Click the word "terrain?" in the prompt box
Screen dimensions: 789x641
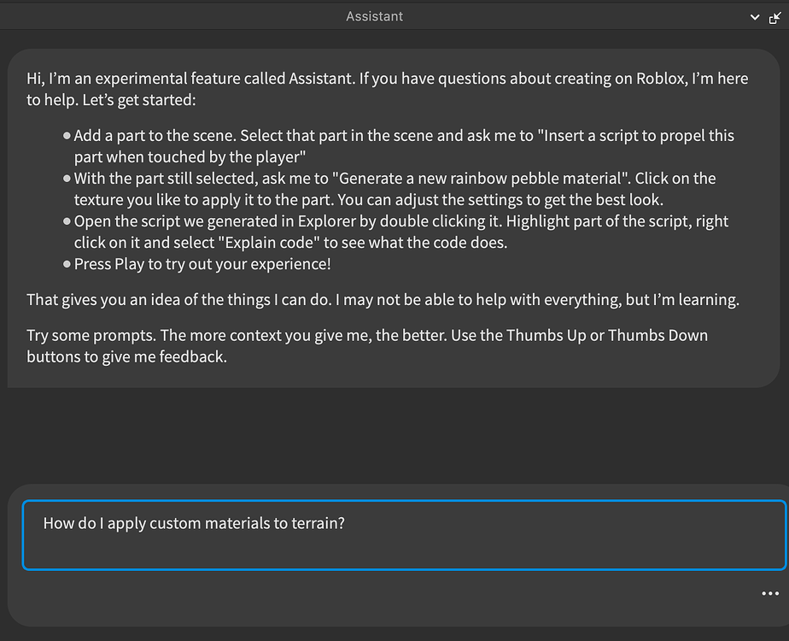point(319,523)
